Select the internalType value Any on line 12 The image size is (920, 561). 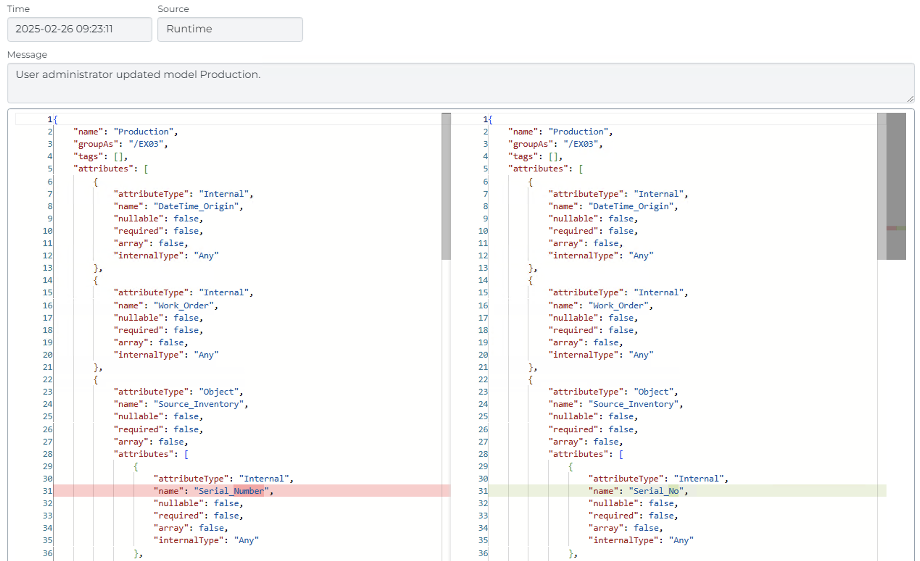pos(206,255)
